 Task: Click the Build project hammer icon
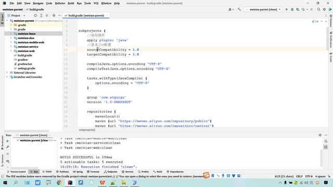(239, 9)
